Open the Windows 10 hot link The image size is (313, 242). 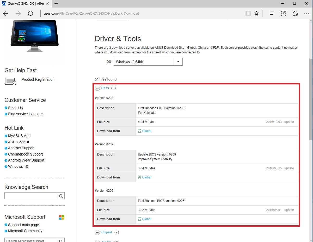[18, 166]
